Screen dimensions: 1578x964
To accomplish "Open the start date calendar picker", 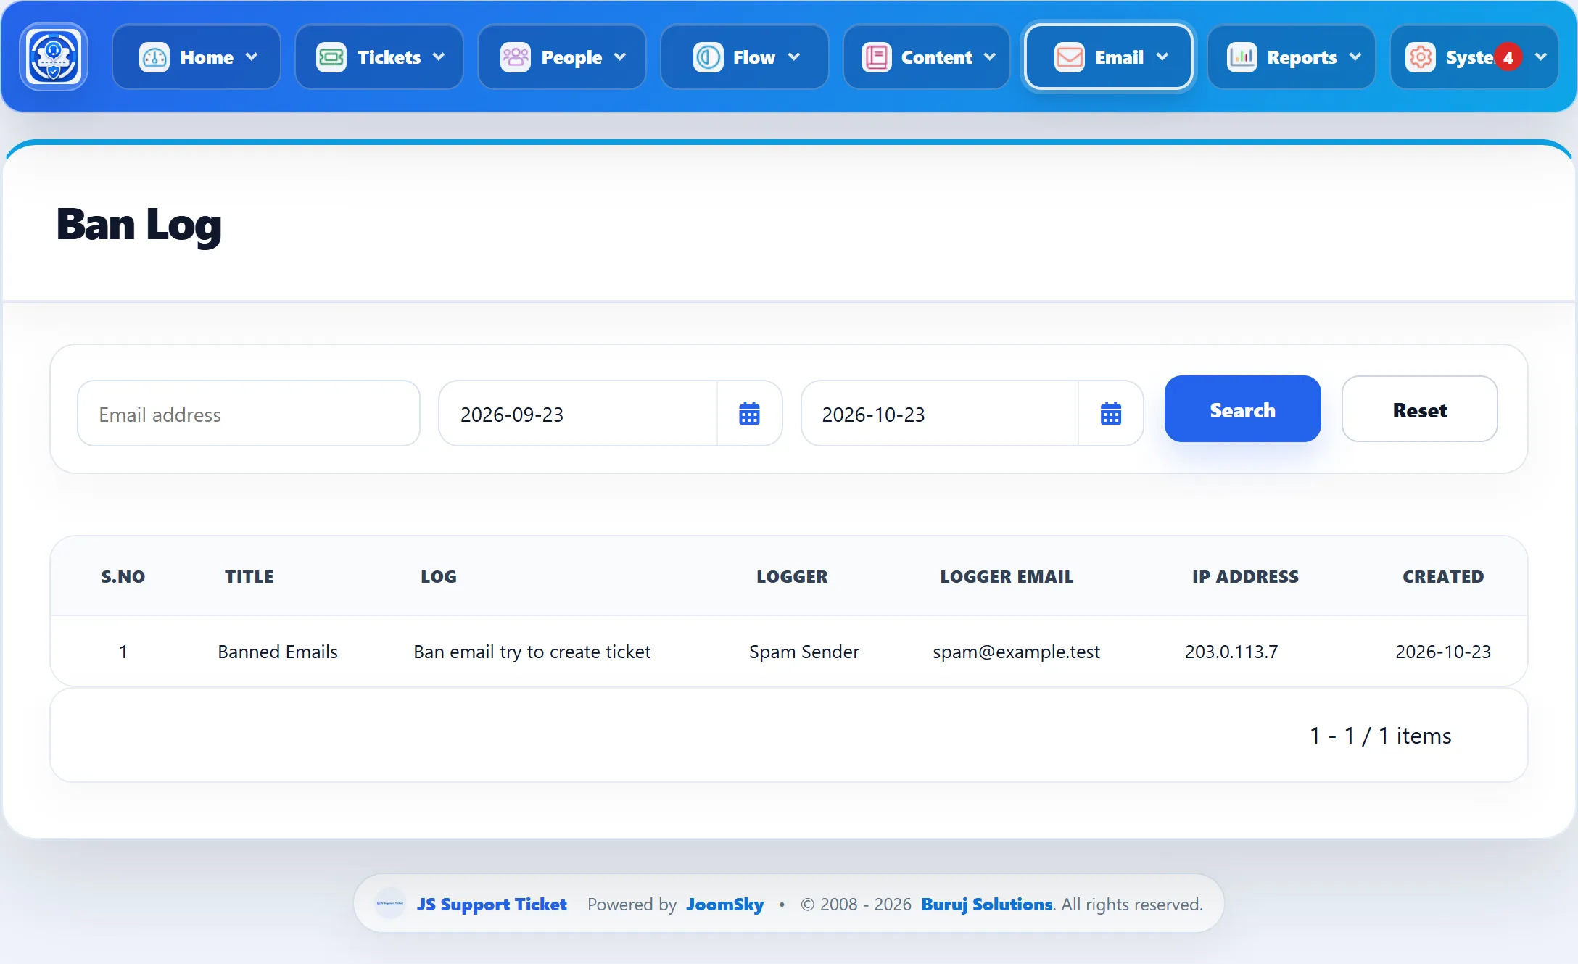I will click(x=749, y=414).
